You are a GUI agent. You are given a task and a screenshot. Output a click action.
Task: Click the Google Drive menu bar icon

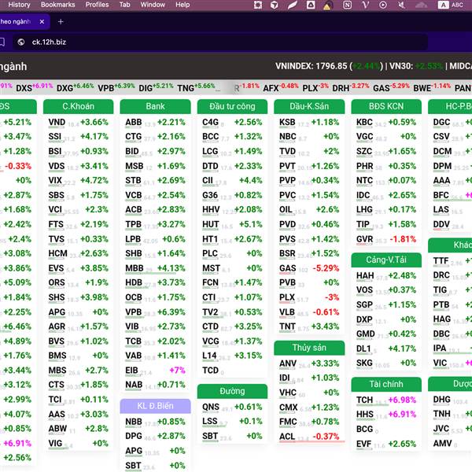(x=311, y=5)
